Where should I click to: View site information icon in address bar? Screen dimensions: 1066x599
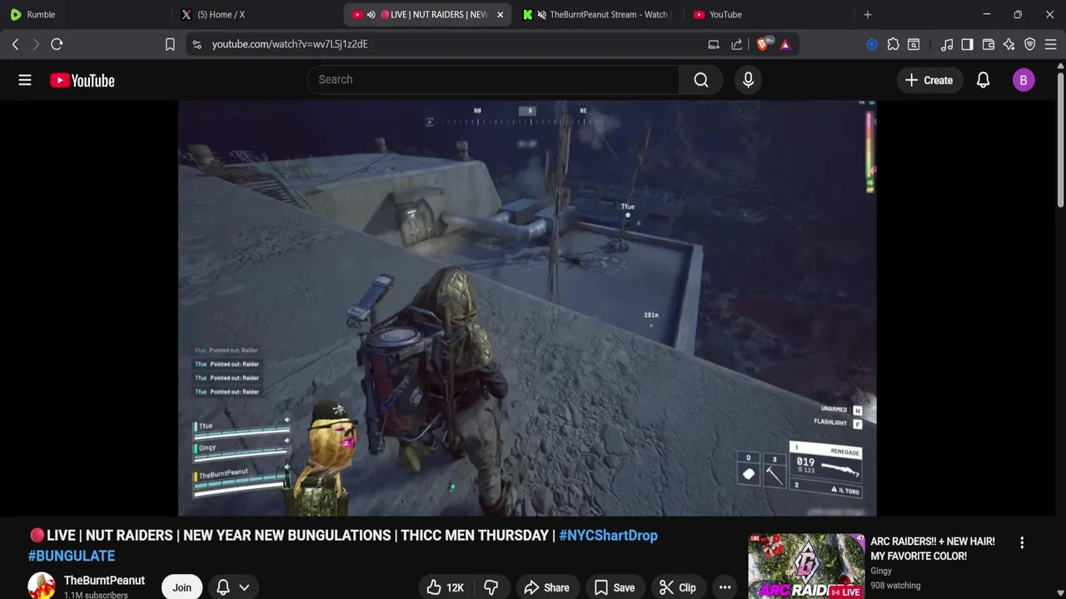pos(197,44)
